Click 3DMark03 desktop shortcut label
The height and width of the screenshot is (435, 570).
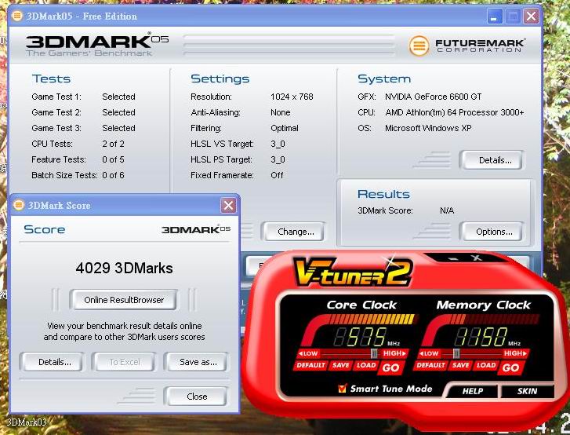tap(27, 422)
